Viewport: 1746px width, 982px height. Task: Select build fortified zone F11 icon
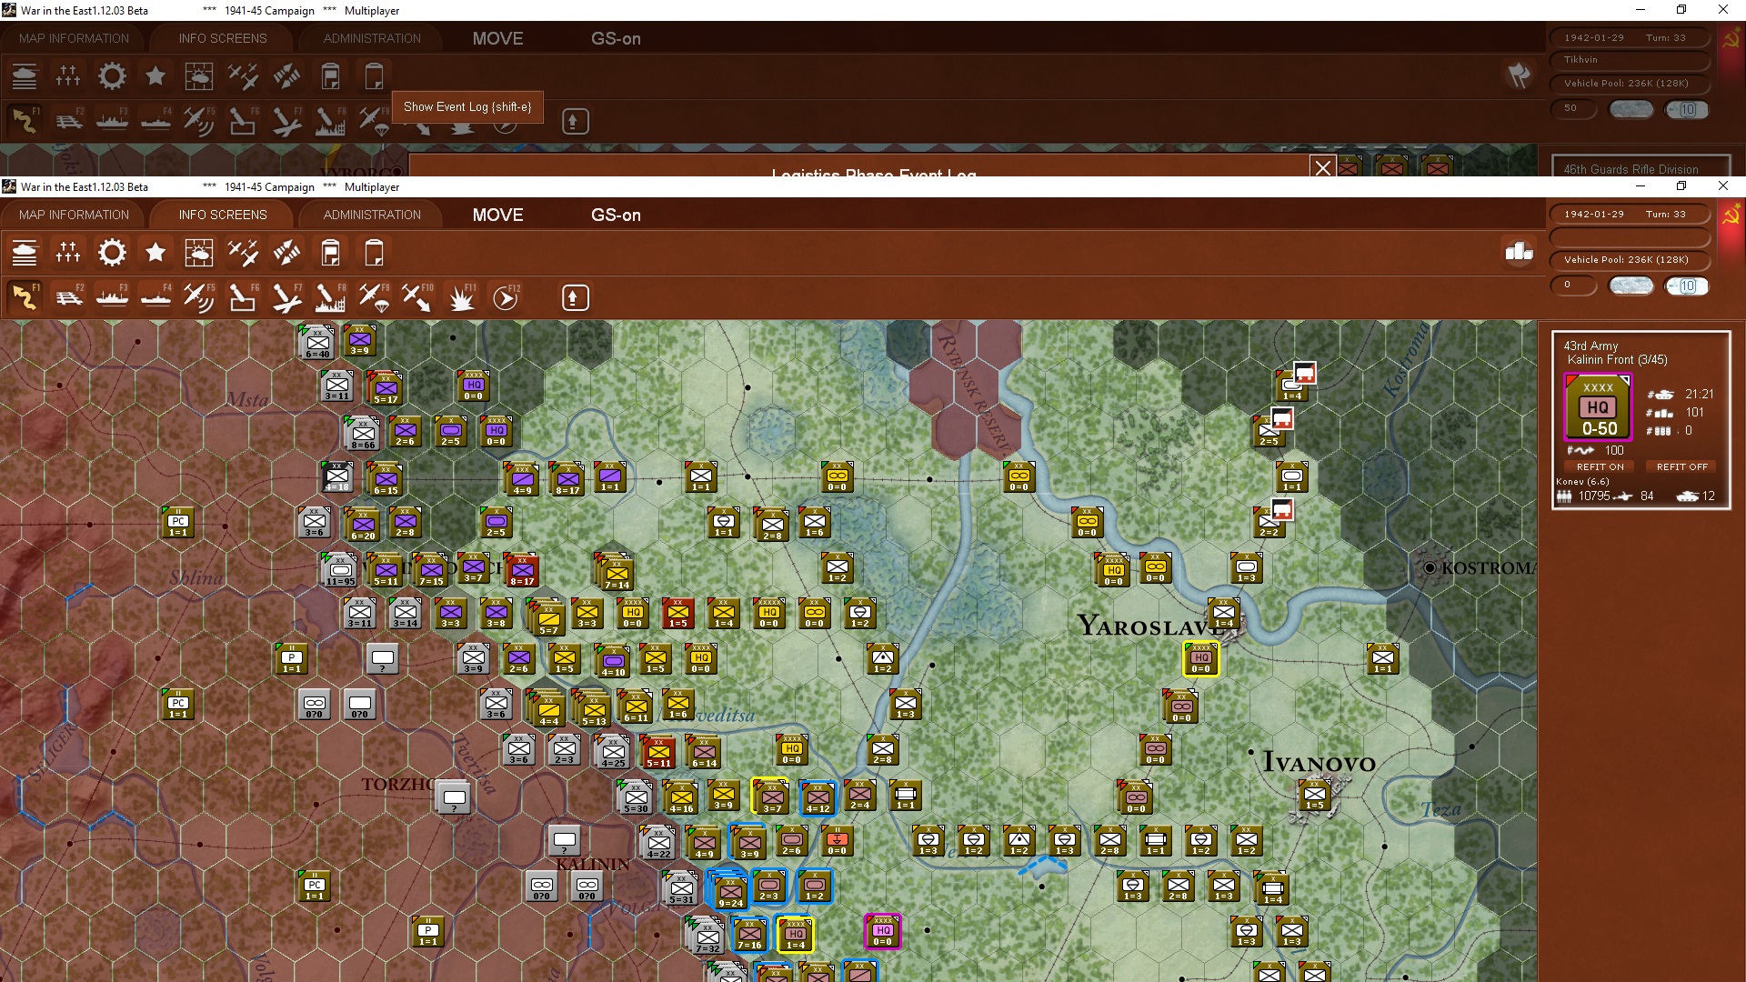click(x=462, y=297)
